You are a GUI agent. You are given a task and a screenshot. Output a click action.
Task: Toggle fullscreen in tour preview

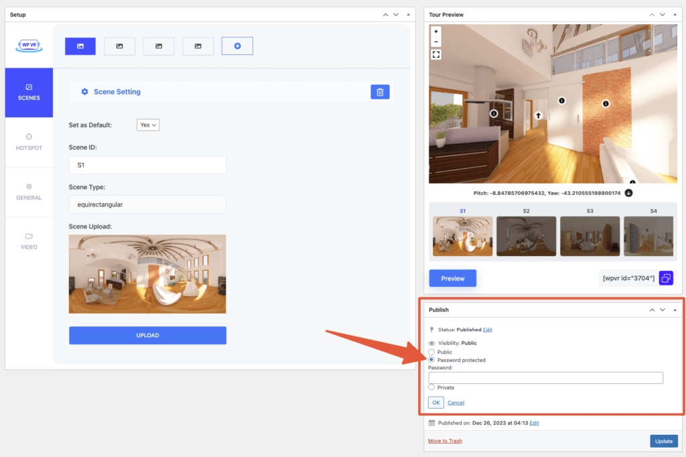click(435, 54)
